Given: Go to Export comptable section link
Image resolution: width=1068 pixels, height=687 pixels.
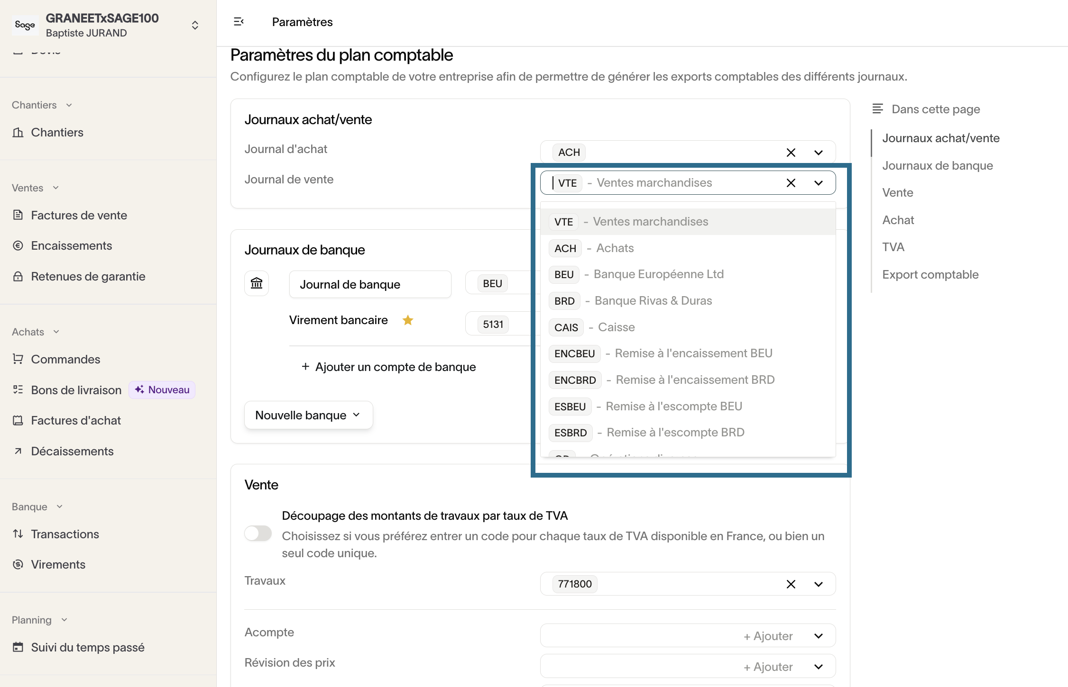Looking at the screenshot, I should click(x=930, y=275).
